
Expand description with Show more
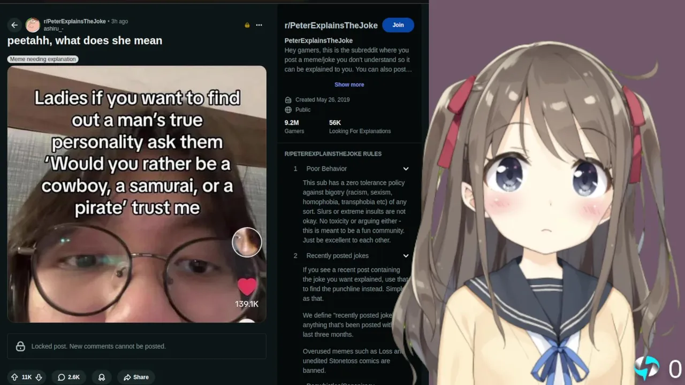coord(349,84)
